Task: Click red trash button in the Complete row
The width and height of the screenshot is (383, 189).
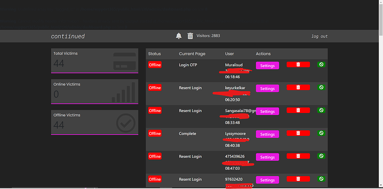Action: coord(298,133)
